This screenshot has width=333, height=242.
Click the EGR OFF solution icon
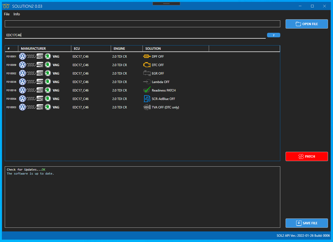point(147,73)
